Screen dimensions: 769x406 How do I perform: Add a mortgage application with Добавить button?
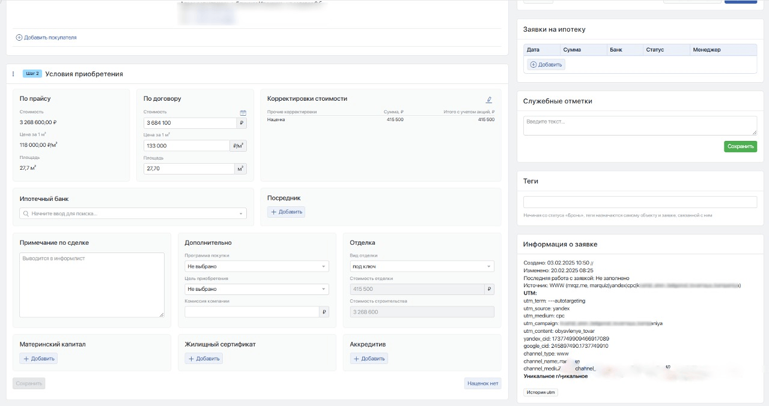pos(546,64)
